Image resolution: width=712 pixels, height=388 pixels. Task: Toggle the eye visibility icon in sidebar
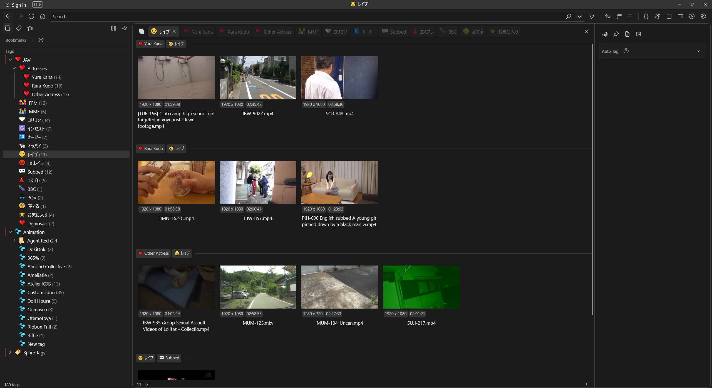[x=125, y=28]
